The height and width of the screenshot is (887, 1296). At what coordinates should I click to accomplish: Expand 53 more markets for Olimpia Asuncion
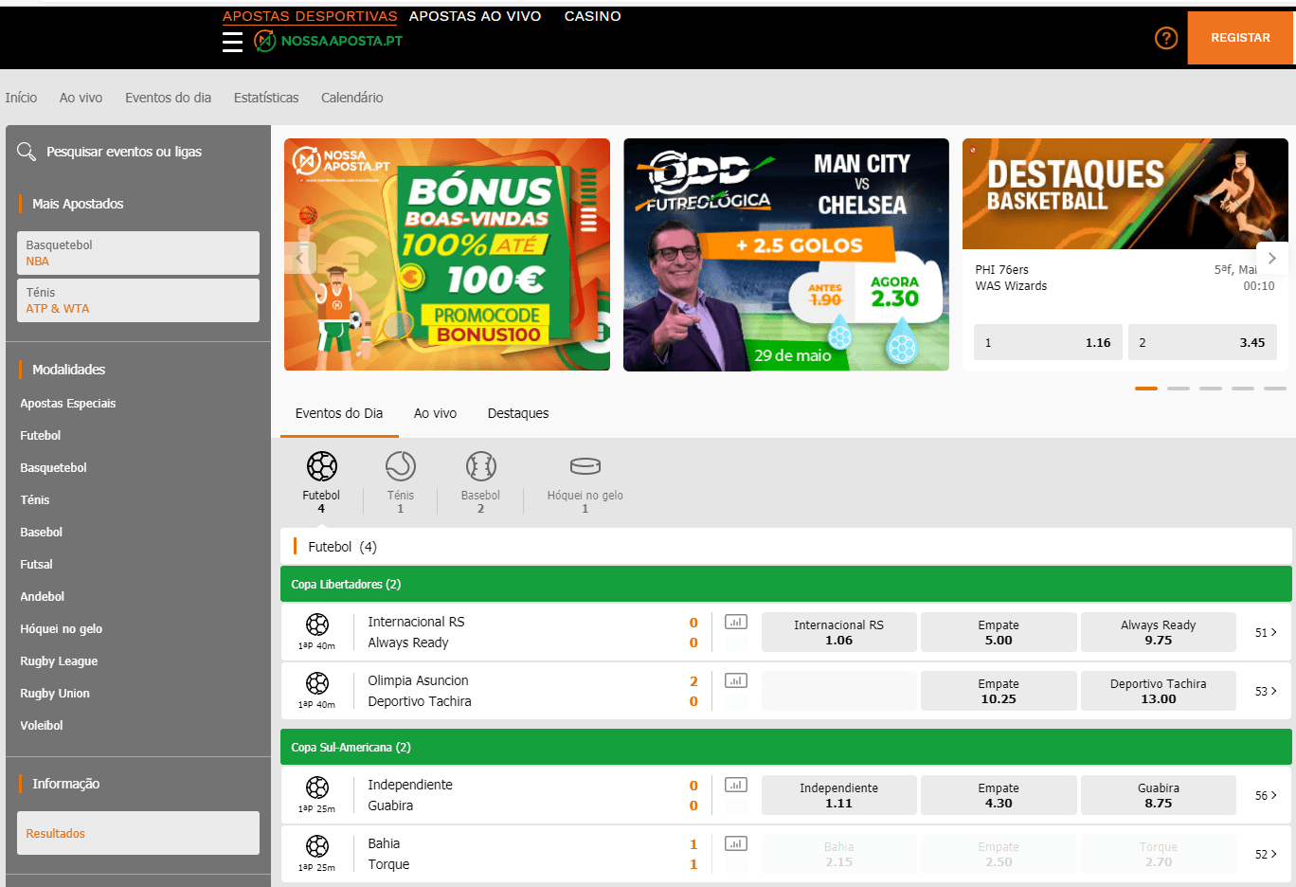pos(1266,691)
